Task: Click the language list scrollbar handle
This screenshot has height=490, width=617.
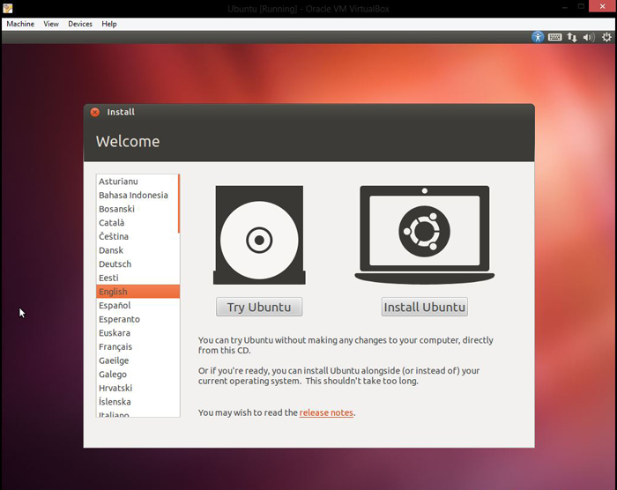Action: click(179, 204)
